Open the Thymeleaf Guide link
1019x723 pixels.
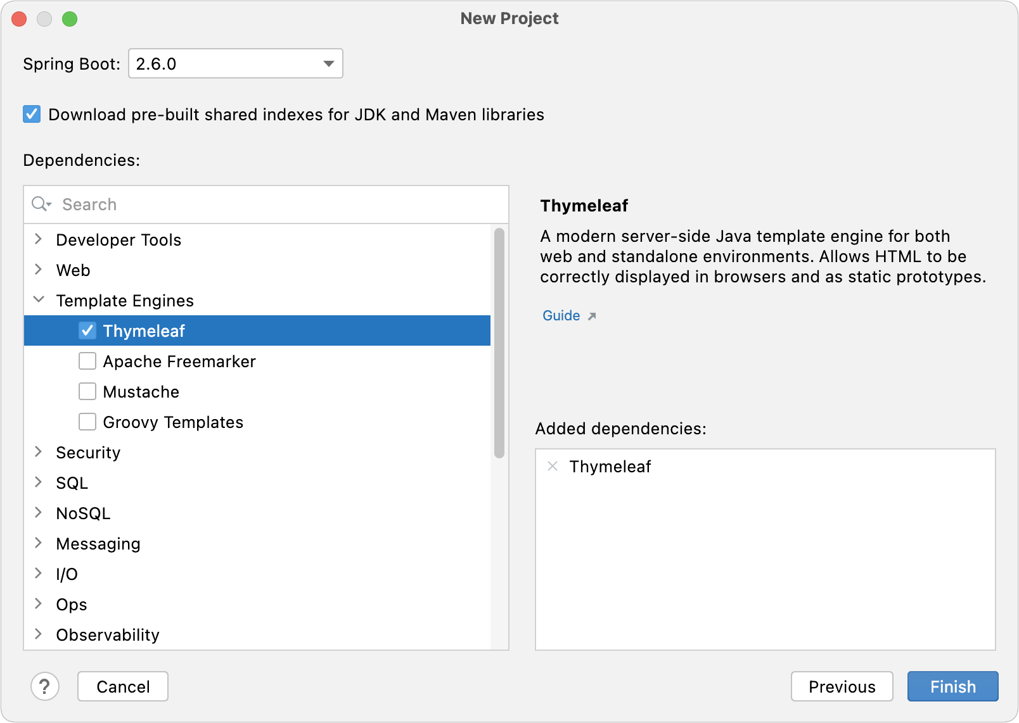click(x=561, y=315)
